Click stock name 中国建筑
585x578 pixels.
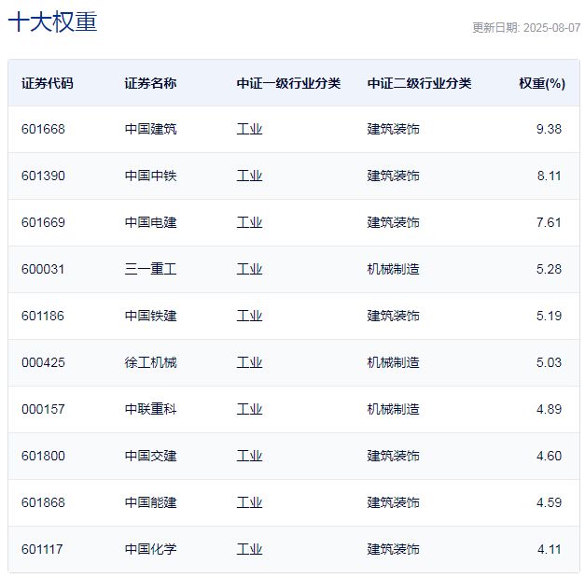[x=150, y=129]
